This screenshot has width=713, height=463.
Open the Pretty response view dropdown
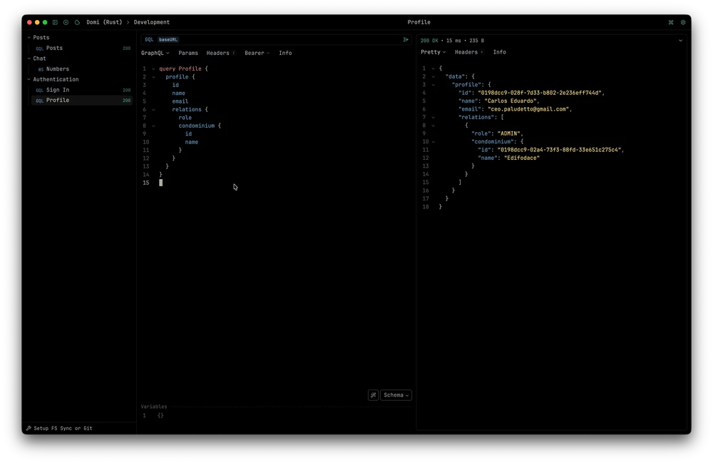tap(433, 52)
